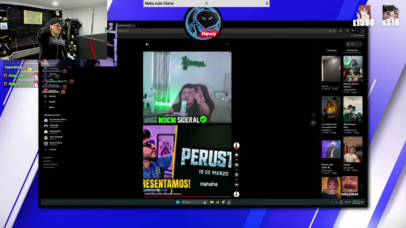Open File Explorer from the taskbar
The image size is (406, 228).
(212, 202)
